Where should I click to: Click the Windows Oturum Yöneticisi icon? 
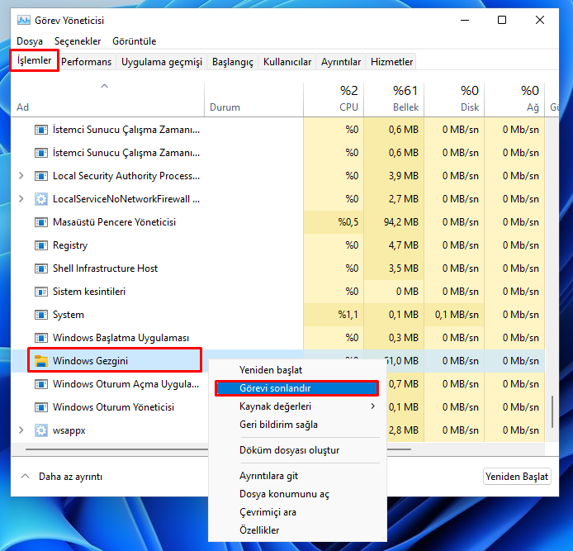41,407
